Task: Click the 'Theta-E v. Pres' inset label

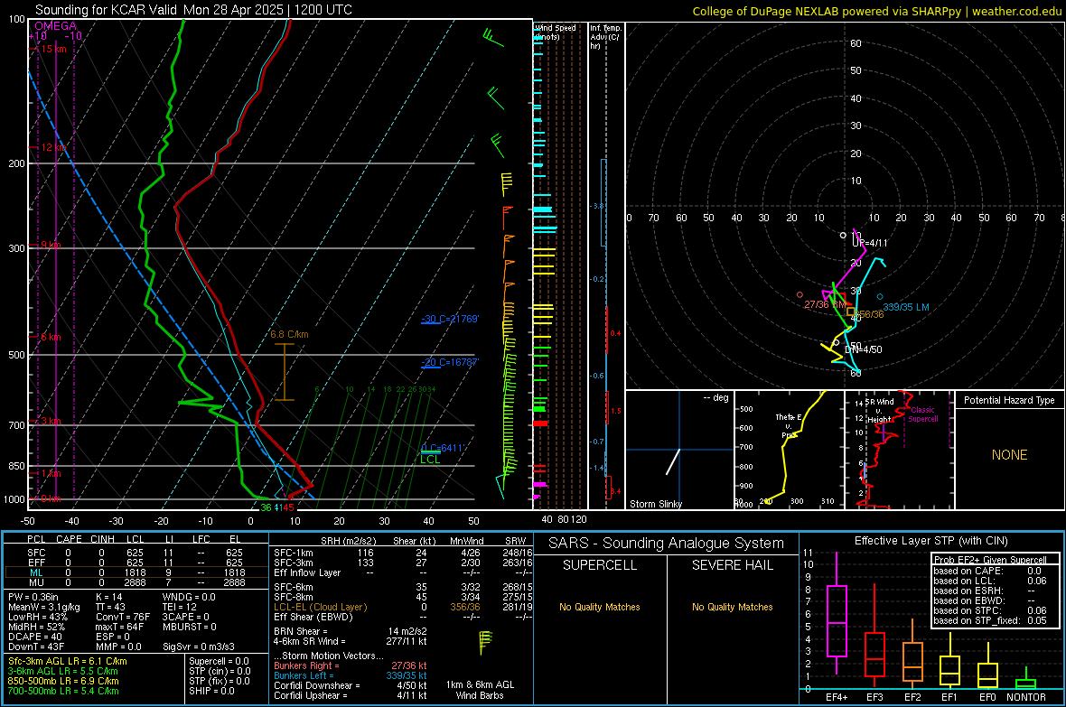Action: 789,425
